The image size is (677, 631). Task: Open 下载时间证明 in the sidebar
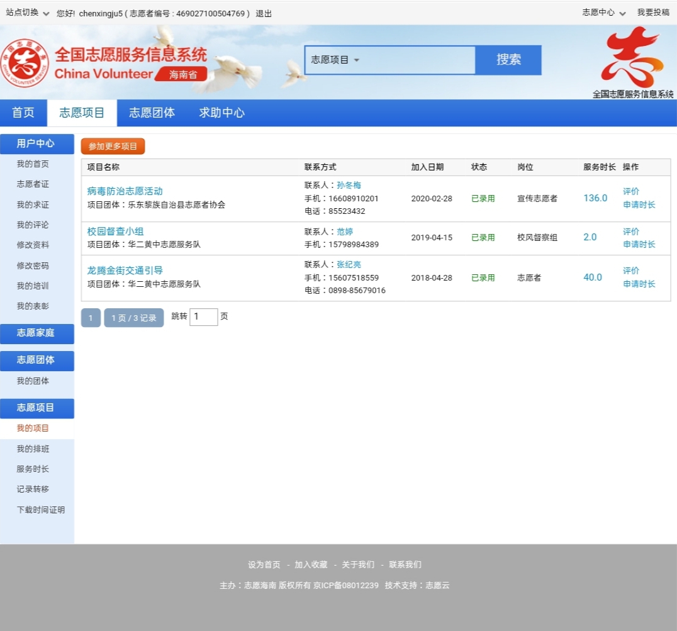pyautogui.click(x=40, y=510)
